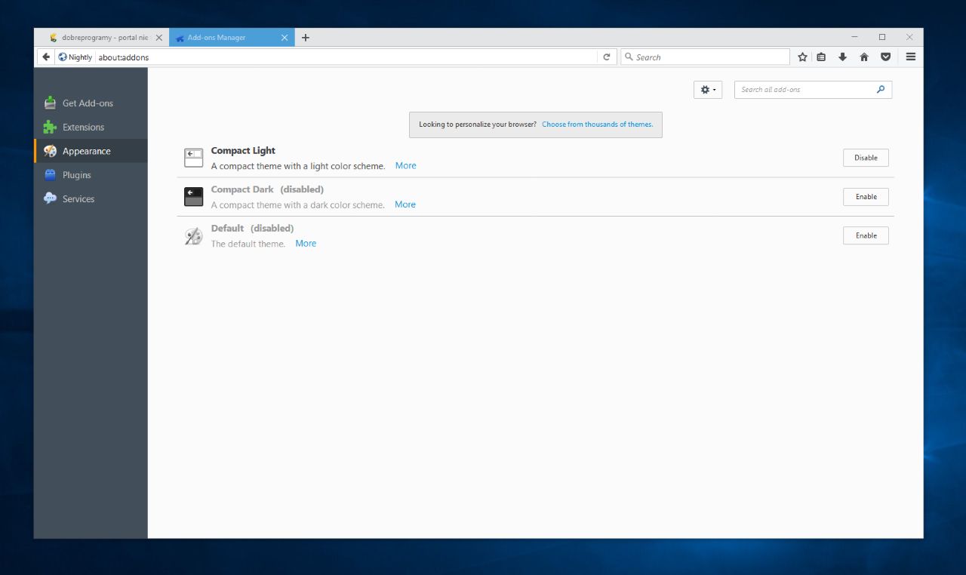This screenshot has height=575, width=966.
Task: Open a new tab with plus button
Action: pyautogui.click(x=306, y=38)
